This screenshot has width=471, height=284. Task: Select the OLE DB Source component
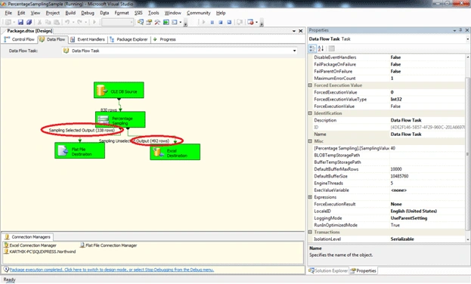(x=119, y=90)
